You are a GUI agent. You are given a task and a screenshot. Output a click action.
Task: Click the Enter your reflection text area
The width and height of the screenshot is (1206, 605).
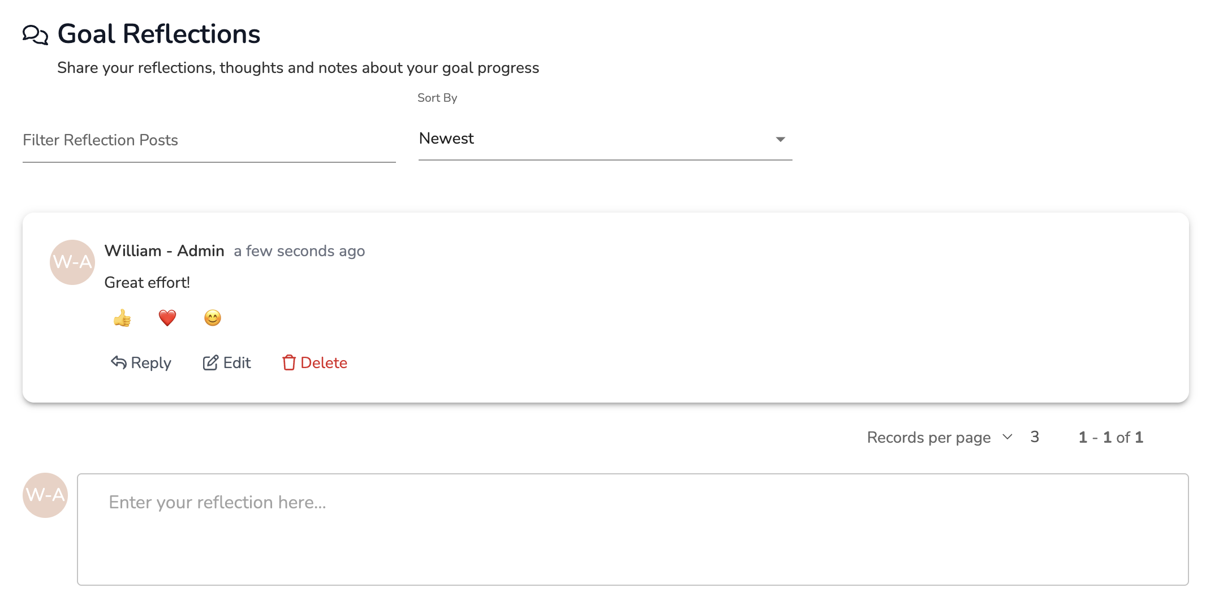click(x=632, y=529)
